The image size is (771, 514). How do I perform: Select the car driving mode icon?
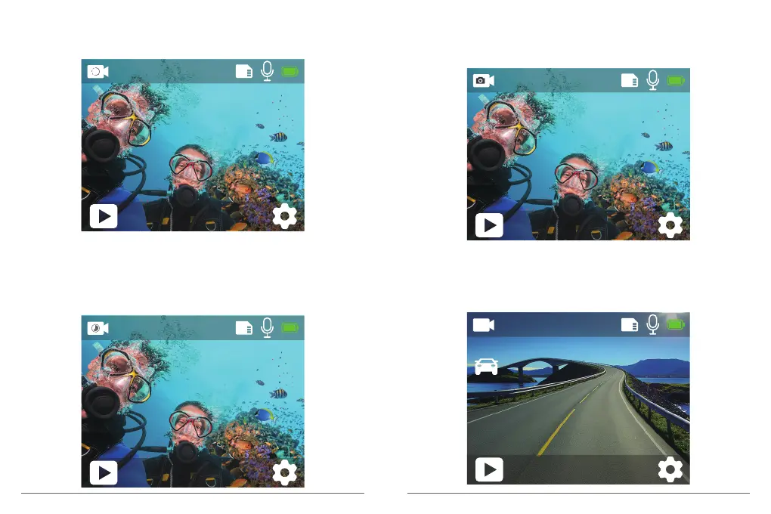click(x=486, y=367)
